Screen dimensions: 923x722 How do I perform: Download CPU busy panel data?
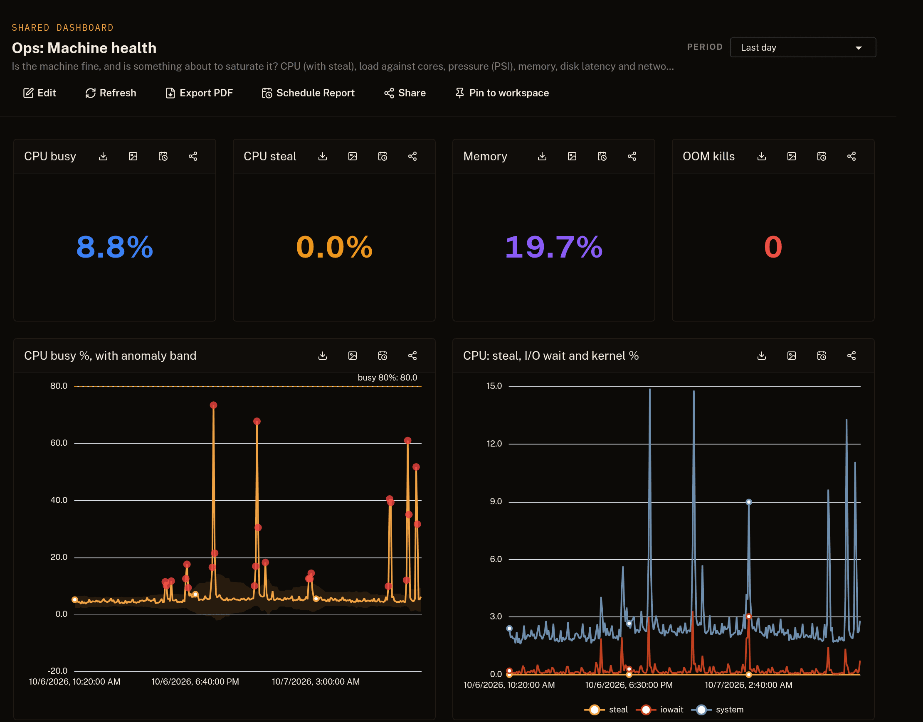coord(103,156)
